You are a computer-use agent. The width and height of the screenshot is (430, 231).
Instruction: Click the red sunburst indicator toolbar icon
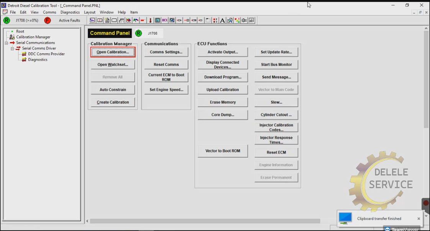215,20
